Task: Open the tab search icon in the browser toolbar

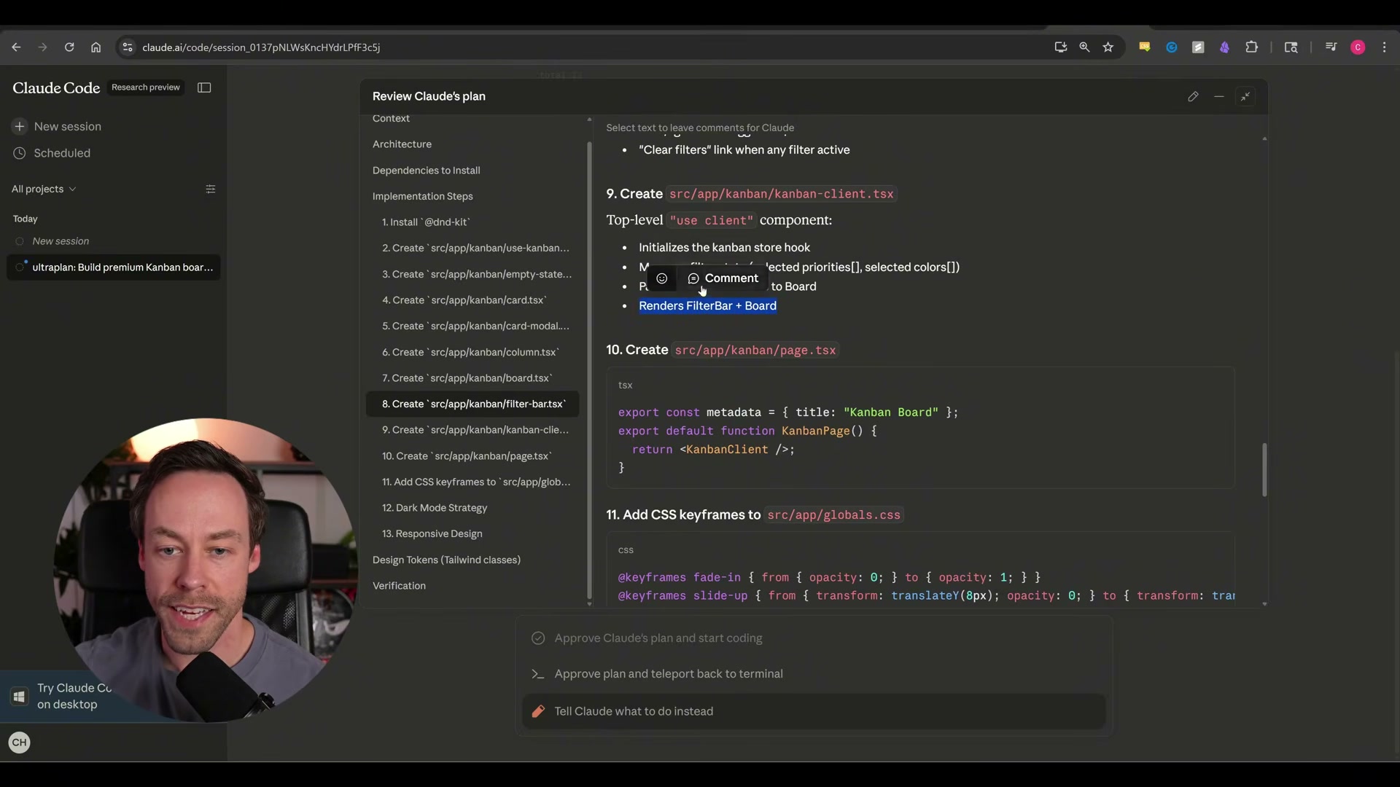Action: coord(1291,47)
